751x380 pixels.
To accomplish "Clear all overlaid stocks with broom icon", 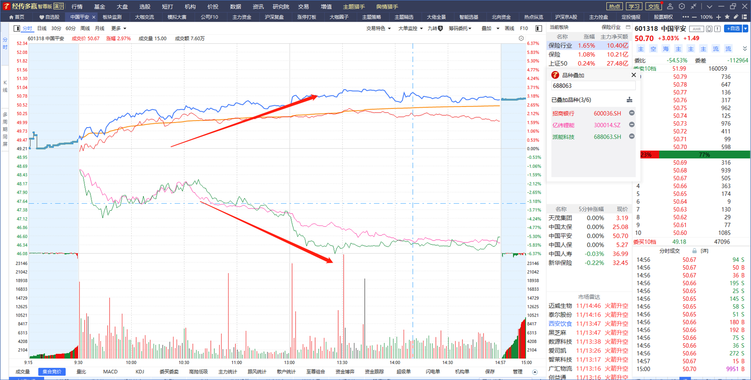I will click(x=630, y=100).
